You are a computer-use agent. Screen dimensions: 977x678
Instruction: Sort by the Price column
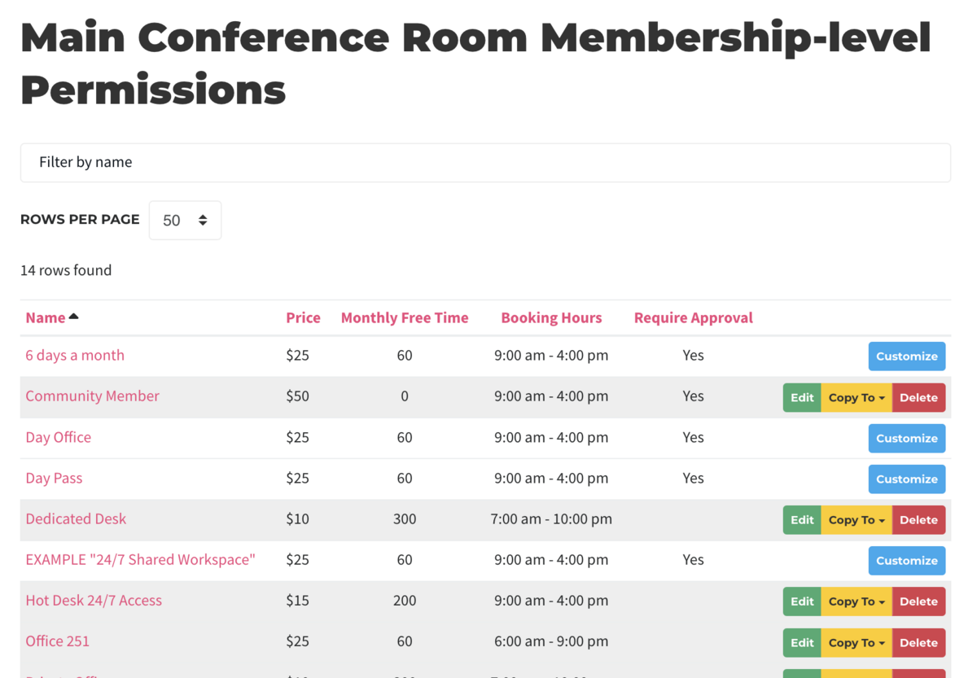[x=303, y=317]
